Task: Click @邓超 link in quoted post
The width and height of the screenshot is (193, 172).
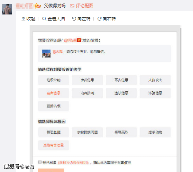Action: pos(58,51)
